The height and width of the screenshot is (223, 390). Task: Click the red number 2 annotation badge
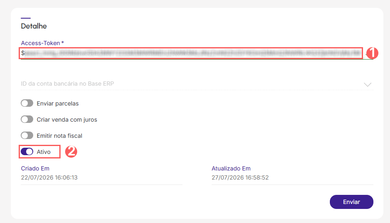(x=71, y=151)
